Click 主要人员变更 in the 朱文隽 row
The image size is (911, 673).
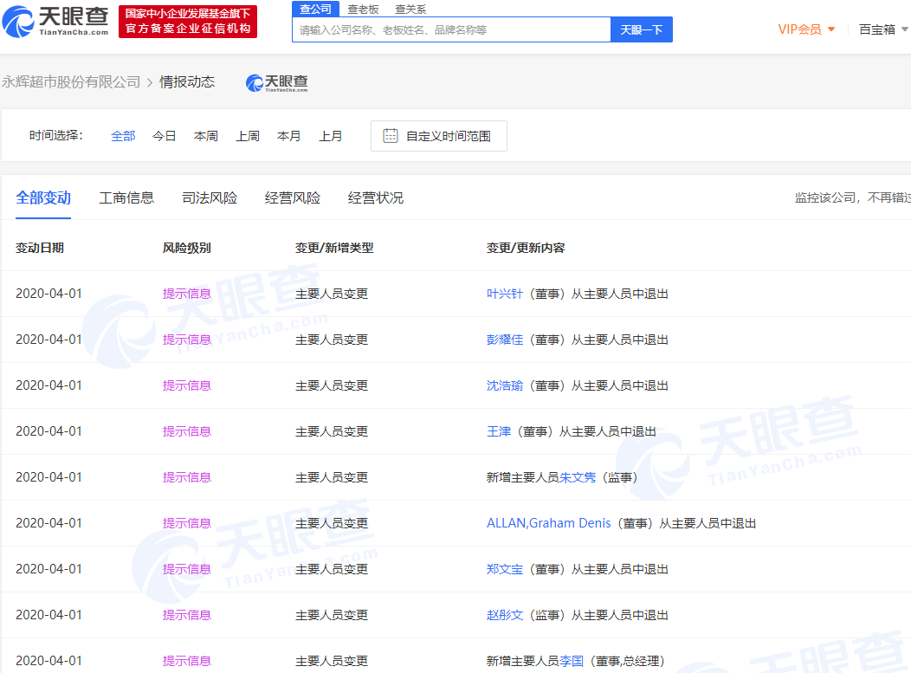[x=331, y=477]
